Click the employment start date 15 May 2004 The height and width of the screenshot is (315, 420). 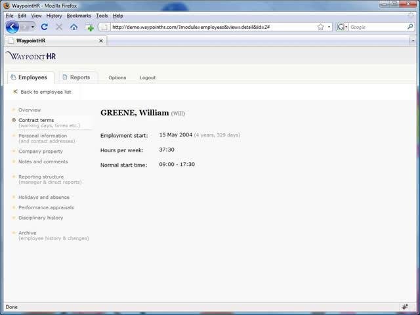(x=175, y=135)
